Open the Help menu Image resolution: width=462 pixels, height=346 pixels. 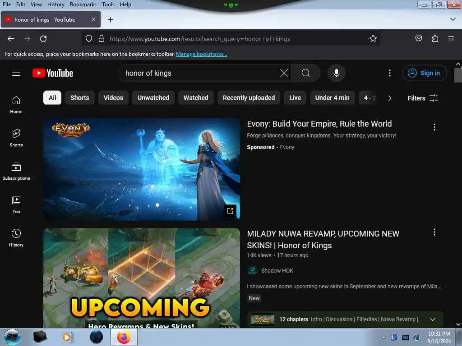click(x=125, y=5)
